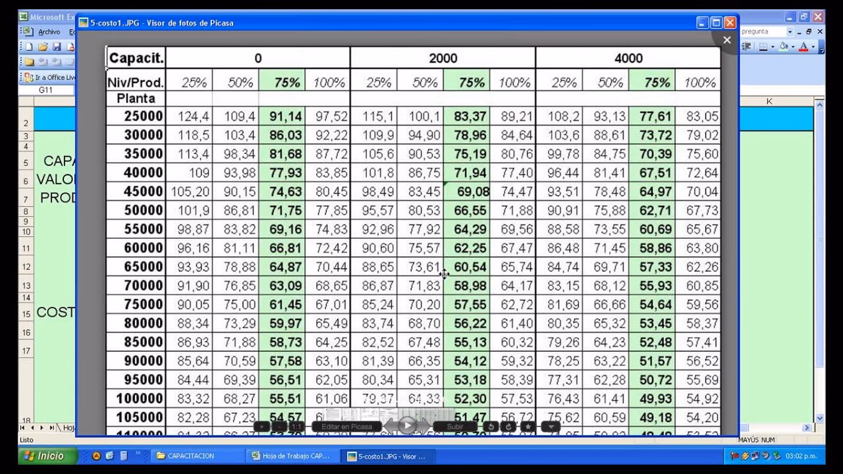Open fill color bucket dropdown arrow
Image resolution: width=843 pixels, height=474 pixels.
coord(793,47)
